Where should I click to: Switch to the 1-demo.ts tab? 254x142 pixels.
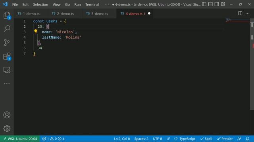(31, 14)
